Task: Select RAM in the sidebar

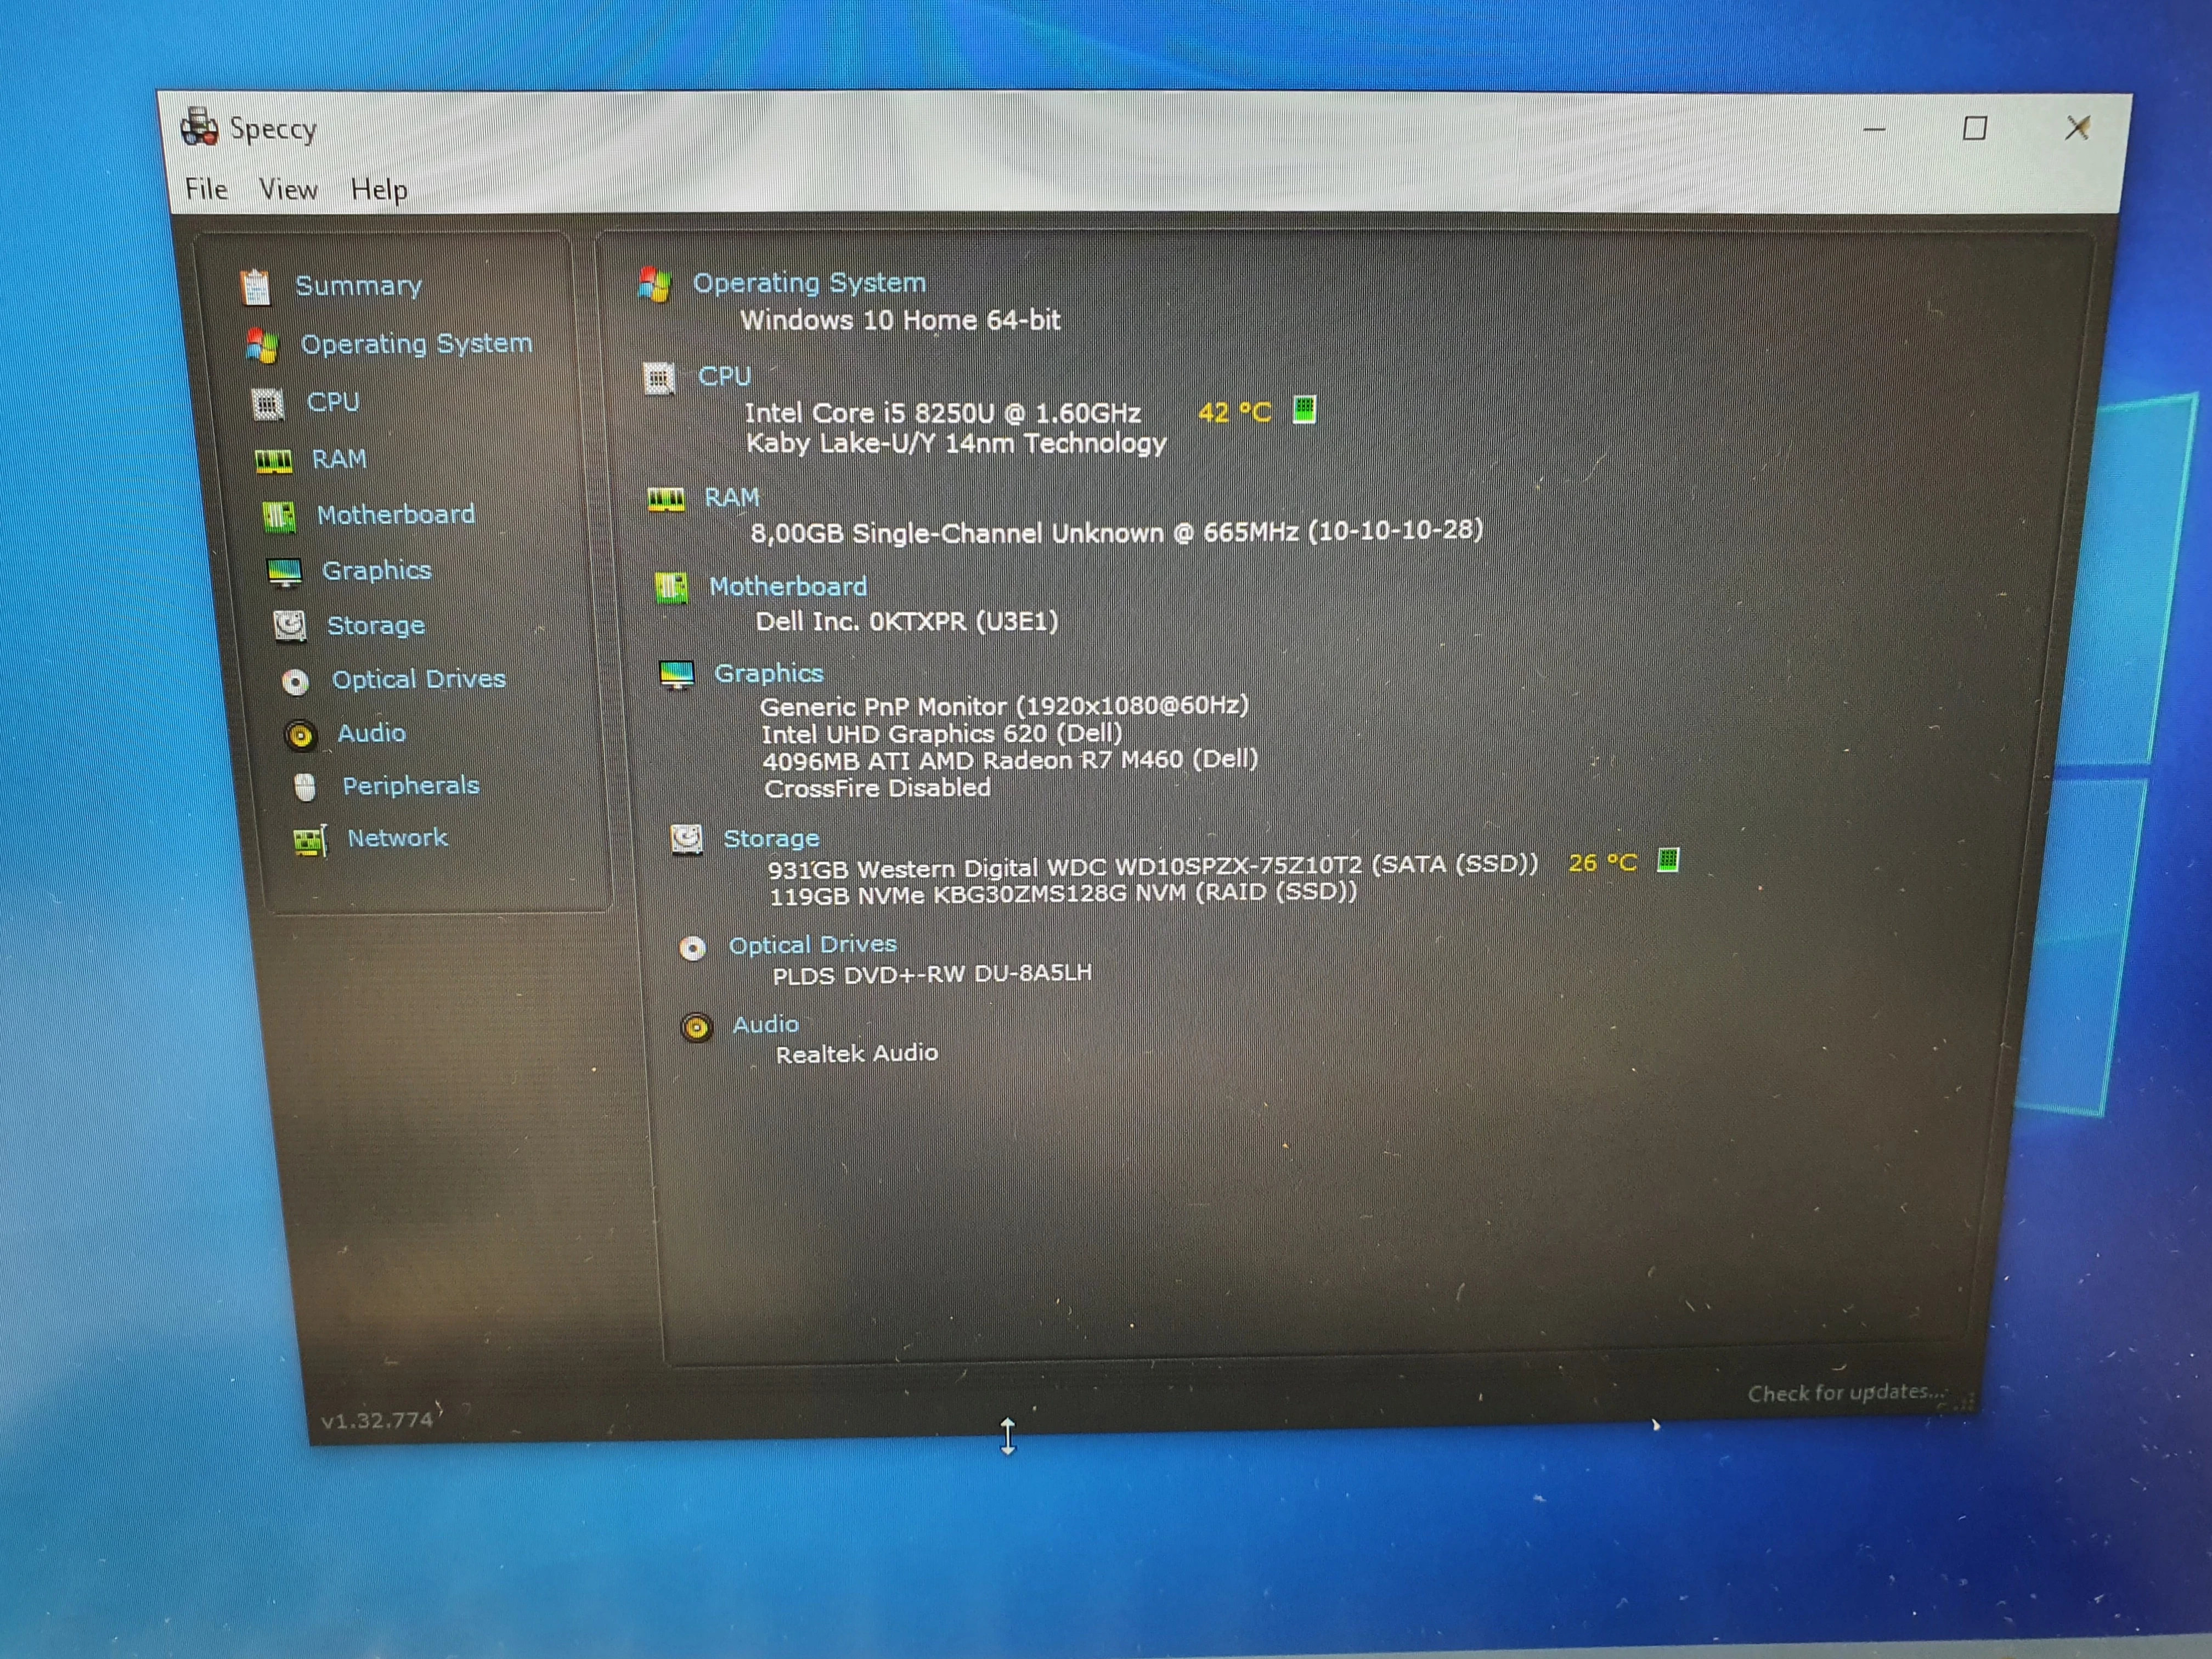Action: tap(339, 459)
